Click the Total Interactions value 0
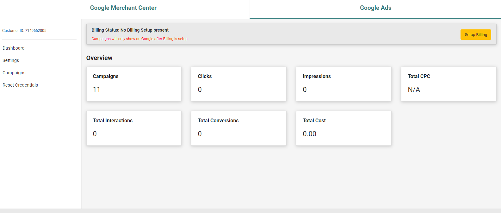 pos(95,134)
